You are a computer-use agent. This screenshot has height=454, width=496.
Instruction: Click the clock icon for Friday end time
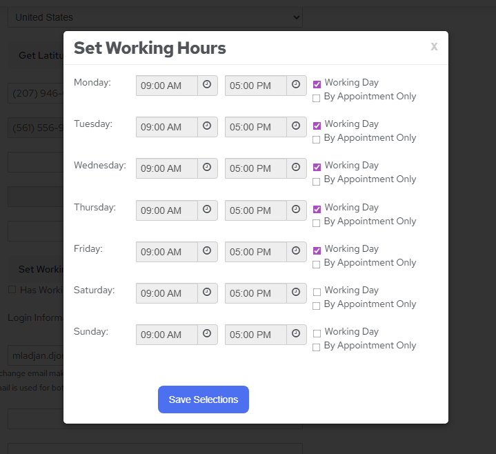click(296, 251)
